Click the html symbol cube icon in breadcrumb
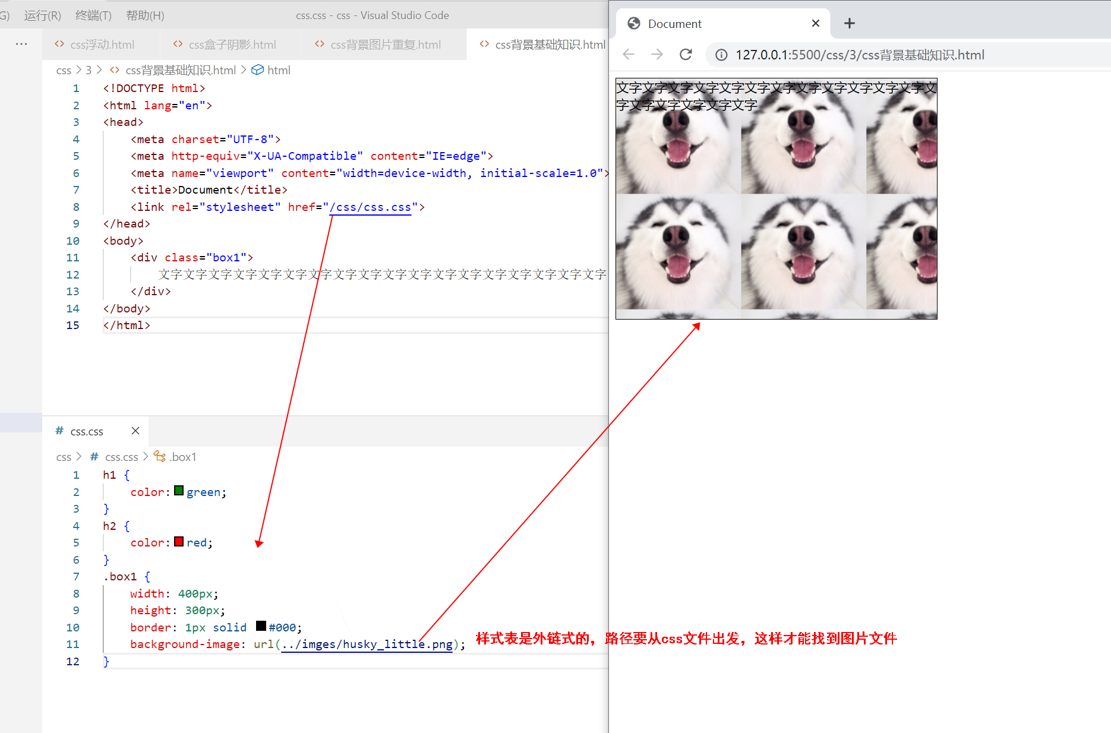The width and height of the screenshot is (1111, 733). tap(257, 70)
